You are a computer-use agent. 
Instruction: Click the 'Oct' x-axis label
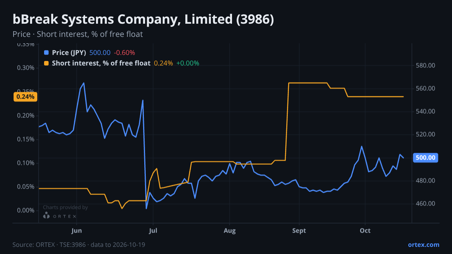click(x=365, y=230)
